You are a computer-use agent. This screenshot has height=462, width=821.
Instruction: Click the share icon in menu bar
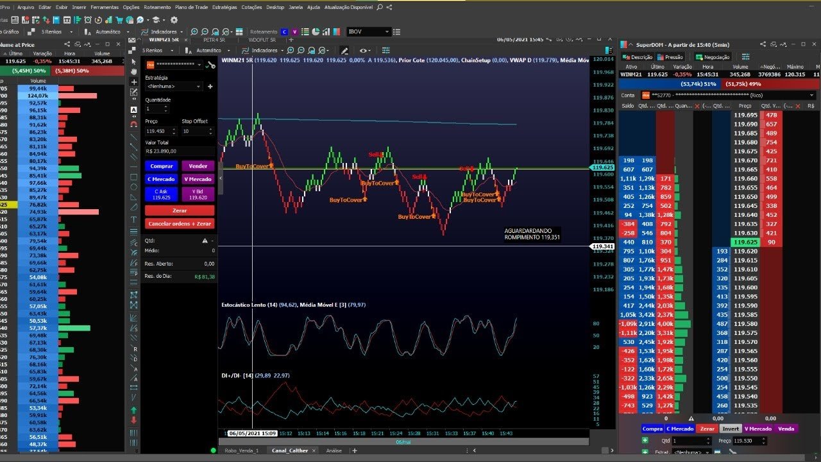[x=390, y=7]
